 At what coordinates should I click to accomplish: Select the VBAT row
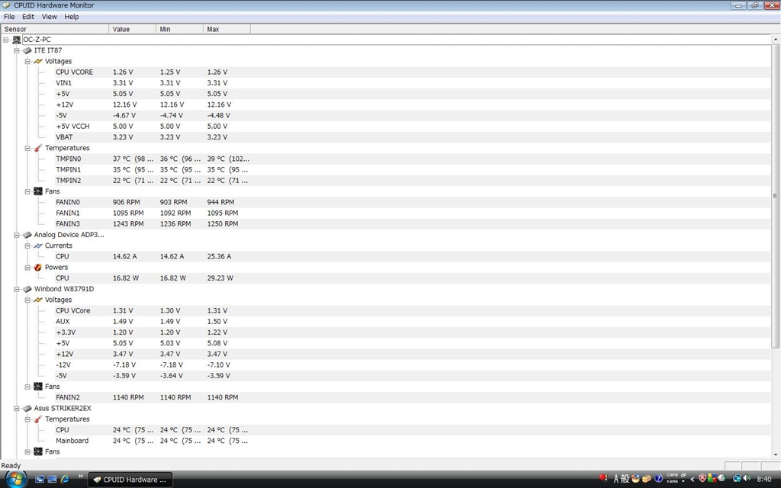pos(413,137)
